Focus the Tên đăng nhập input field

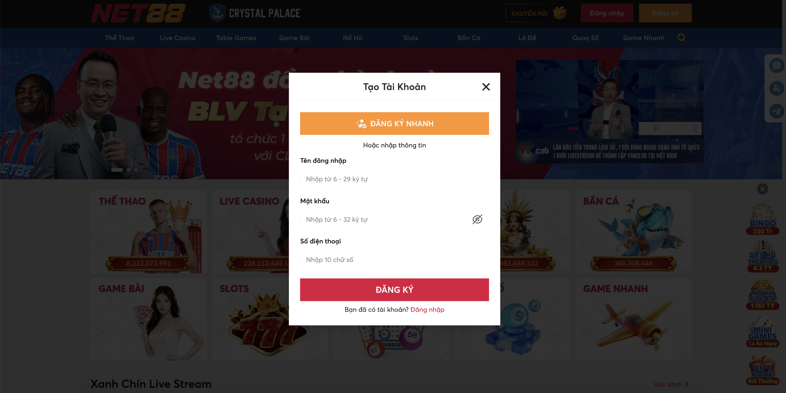pyautogui.click(x=394, y=179)
